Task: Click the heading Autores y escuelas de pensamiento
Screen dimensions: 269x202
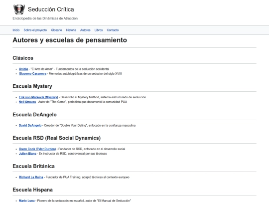Action: 70,40
